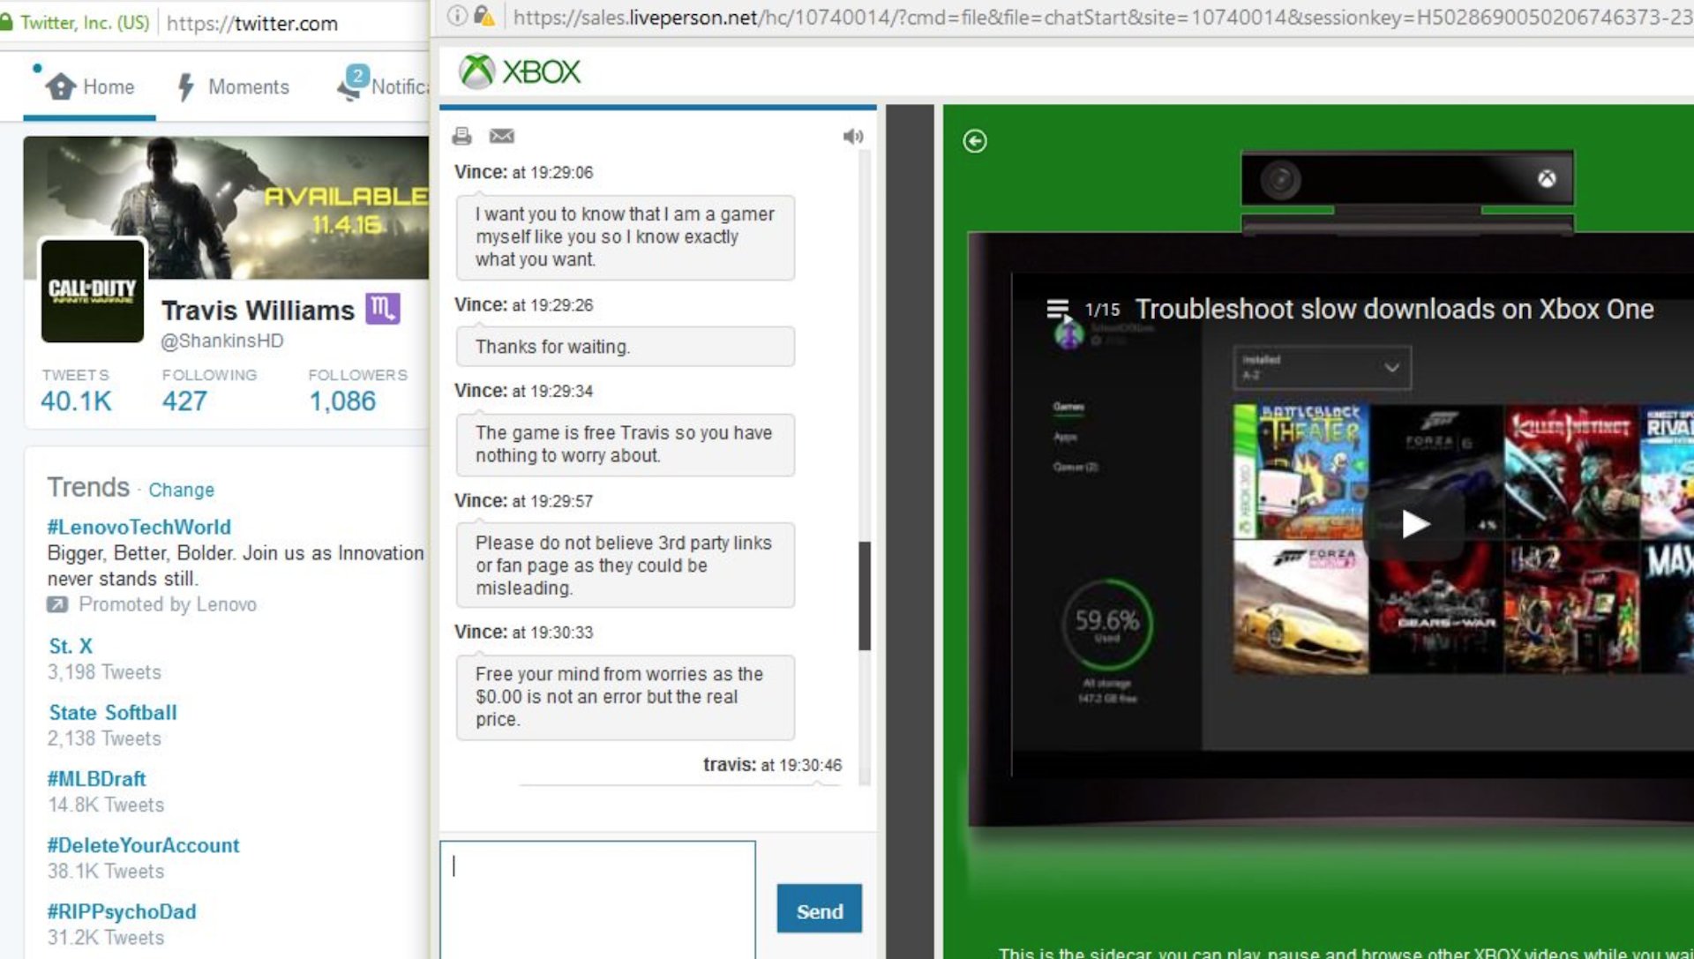Click Change next to Trends
This screenshot has width=1694, height=959.
click(181, 490)
